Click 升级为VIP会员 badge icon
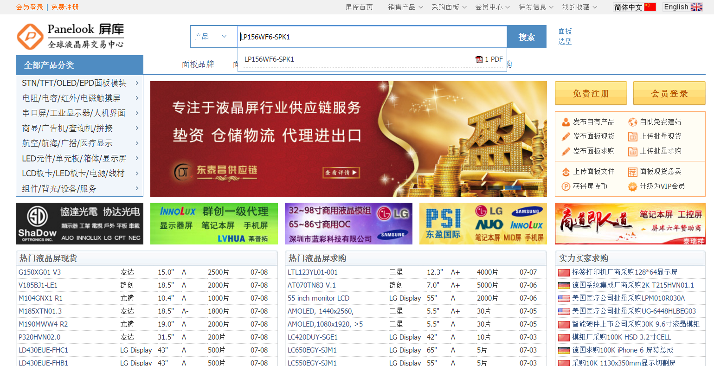Screen dimensions: 714x366 [x=632, y=186]
